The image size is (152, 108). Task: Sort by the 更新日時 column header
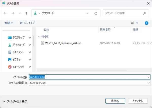105,30
